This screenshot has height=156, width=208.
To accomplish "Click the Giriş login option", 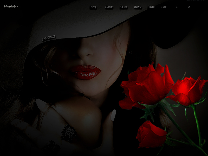I will point(93,7).
